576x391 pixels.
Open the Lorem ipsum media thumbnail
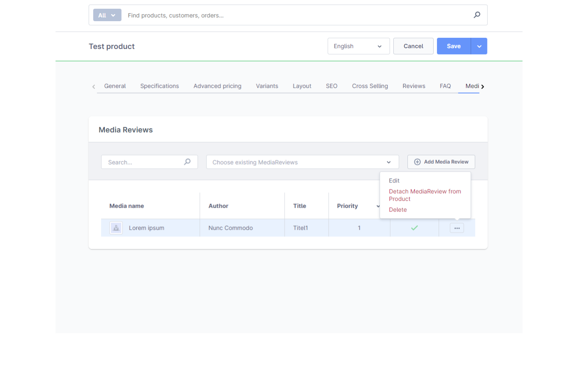116,228
